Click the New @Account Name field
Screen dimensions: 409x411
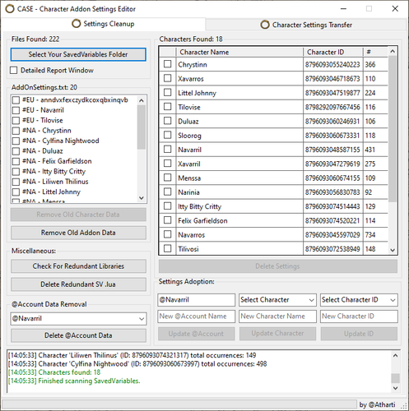[196, 316]
